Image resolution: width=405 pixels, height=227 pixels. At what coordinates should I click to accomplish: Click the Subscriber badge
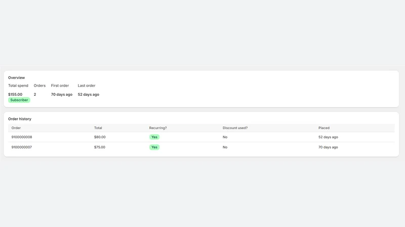coord(19,100)
